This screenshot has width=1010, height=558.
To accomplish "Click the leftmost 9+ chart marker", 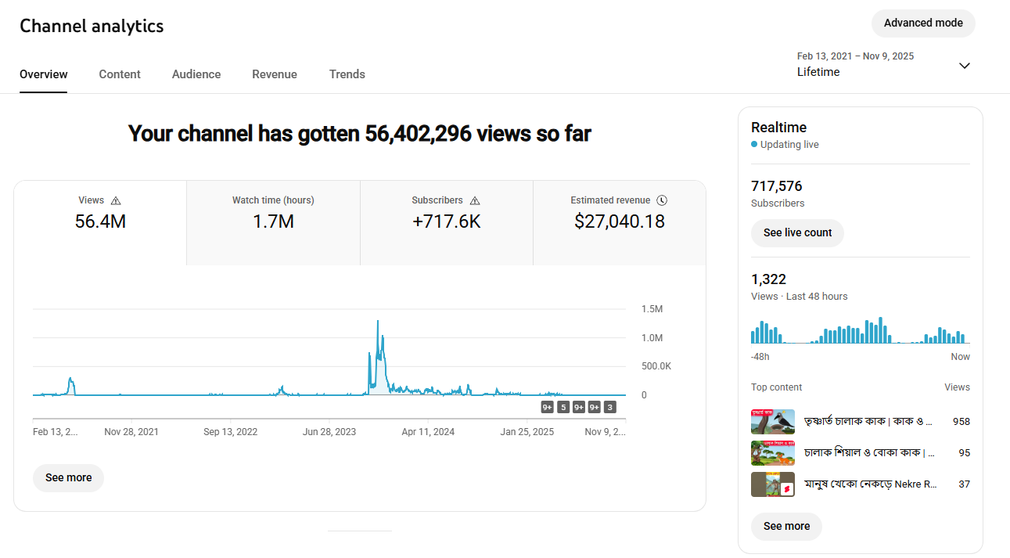I will [548, 407].
